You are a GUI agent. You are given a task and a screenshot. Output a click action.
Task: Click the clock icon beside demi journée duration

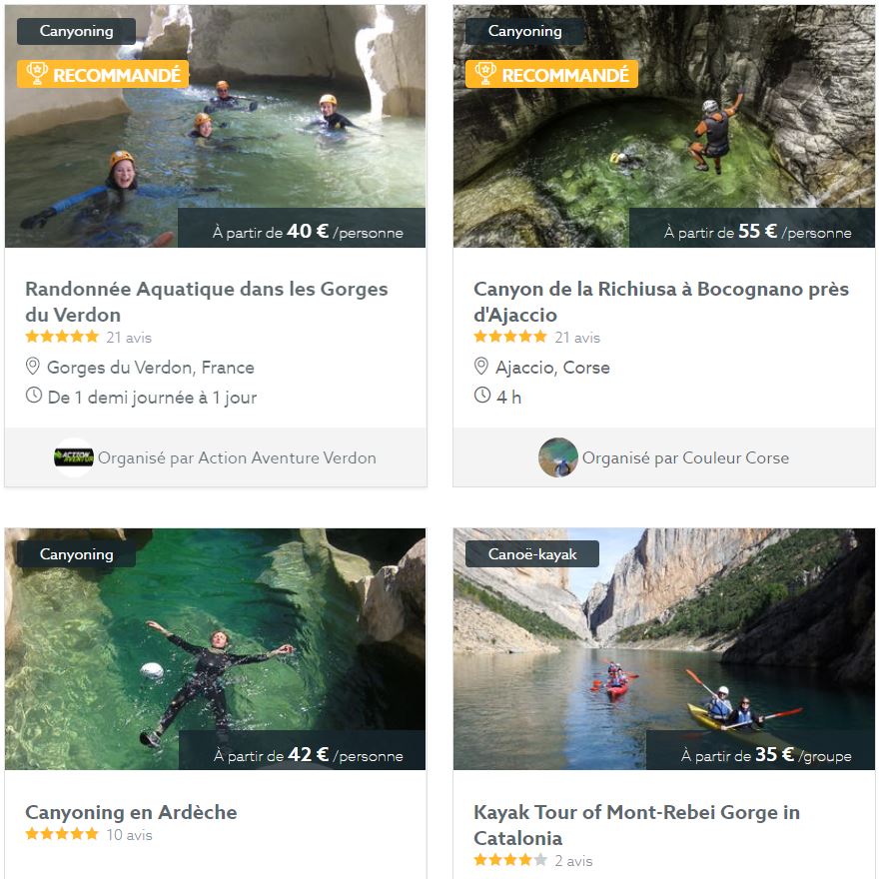point(34,396)
